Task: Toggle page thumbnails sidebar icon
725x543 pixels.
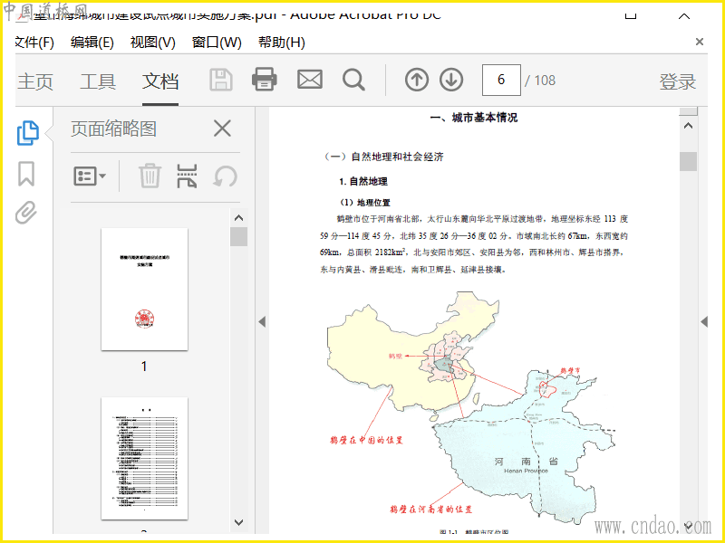Action: pyautogui.click(x=28, y=133)
